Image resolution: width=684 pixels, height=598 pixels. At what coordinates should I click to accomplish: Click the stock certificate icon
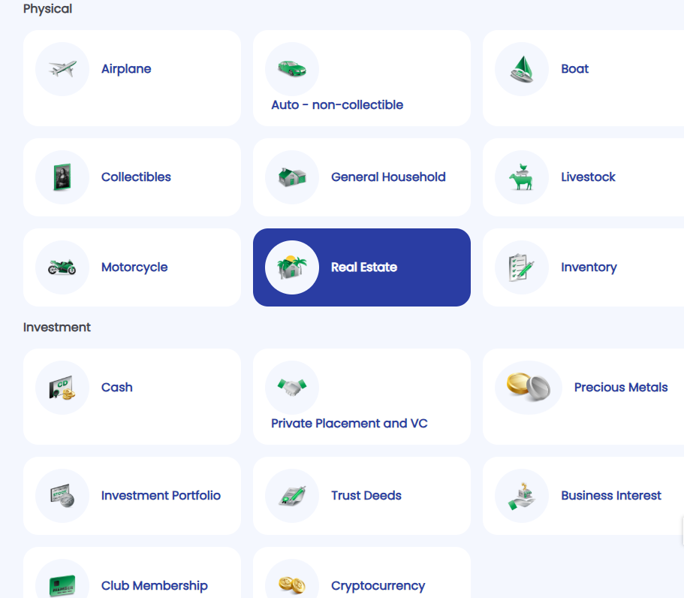(62, 496)
